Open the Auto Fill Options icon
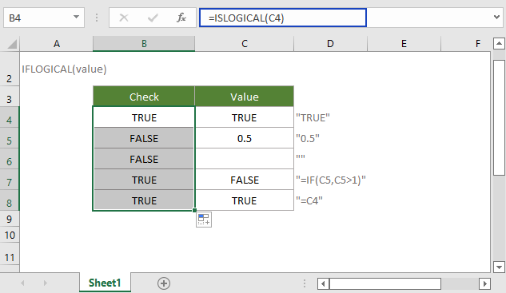This screenshot has height=293, width=506. (x=204, y=220)
